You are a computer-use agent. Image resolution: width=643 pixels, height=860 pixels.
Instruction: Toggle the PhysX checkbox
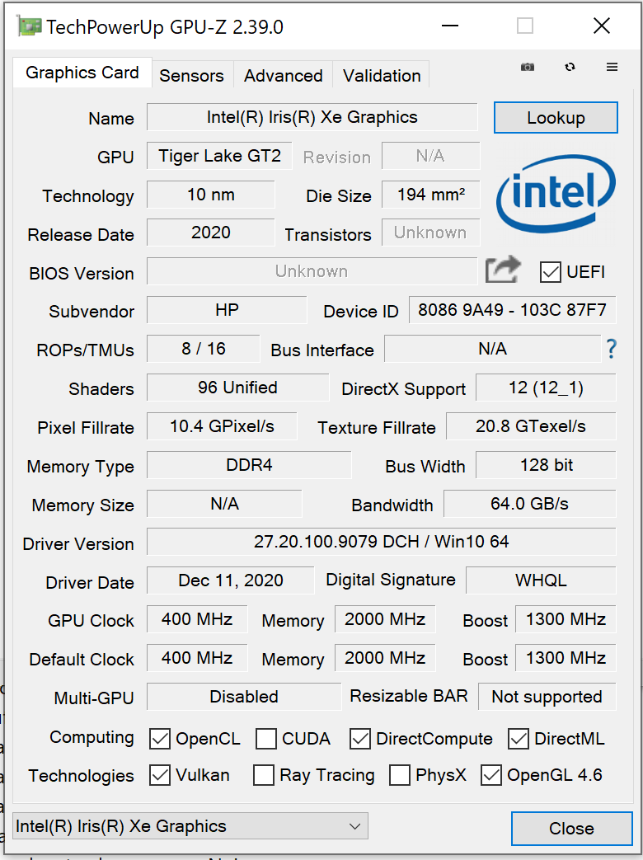pyautogui.click(x=400, y=776)
